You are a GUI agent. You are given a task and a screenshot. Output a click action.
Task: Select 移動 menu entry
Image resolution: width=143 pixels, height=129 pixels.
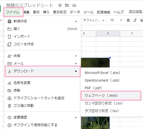click(43, 90)
